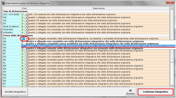
Task: Select the AC row label
Action: coord(12,23)
